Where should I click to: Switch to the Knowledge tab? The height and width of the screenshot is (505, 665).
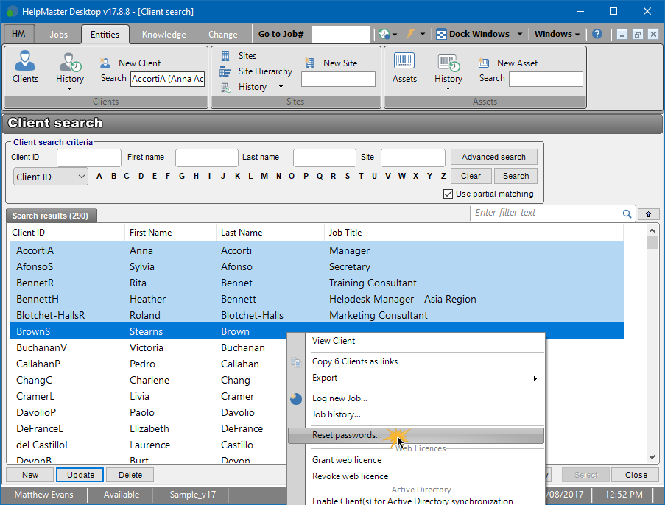pyautogui.click(x=163, y=35)
